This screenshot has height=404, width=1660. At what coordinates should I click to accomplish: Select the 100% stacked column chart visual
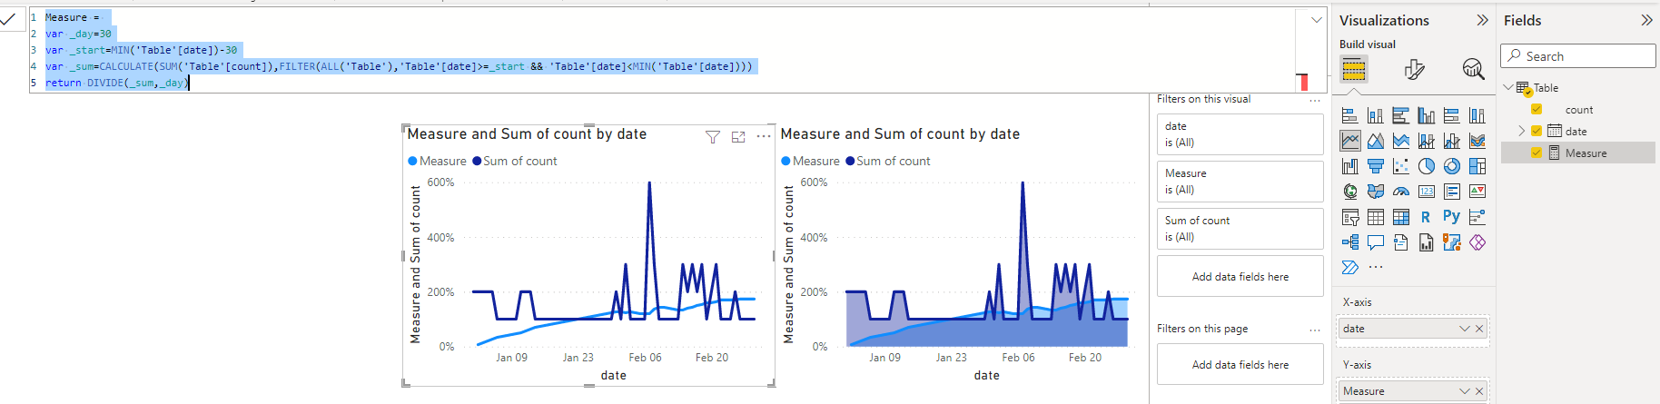(1477, 115)
